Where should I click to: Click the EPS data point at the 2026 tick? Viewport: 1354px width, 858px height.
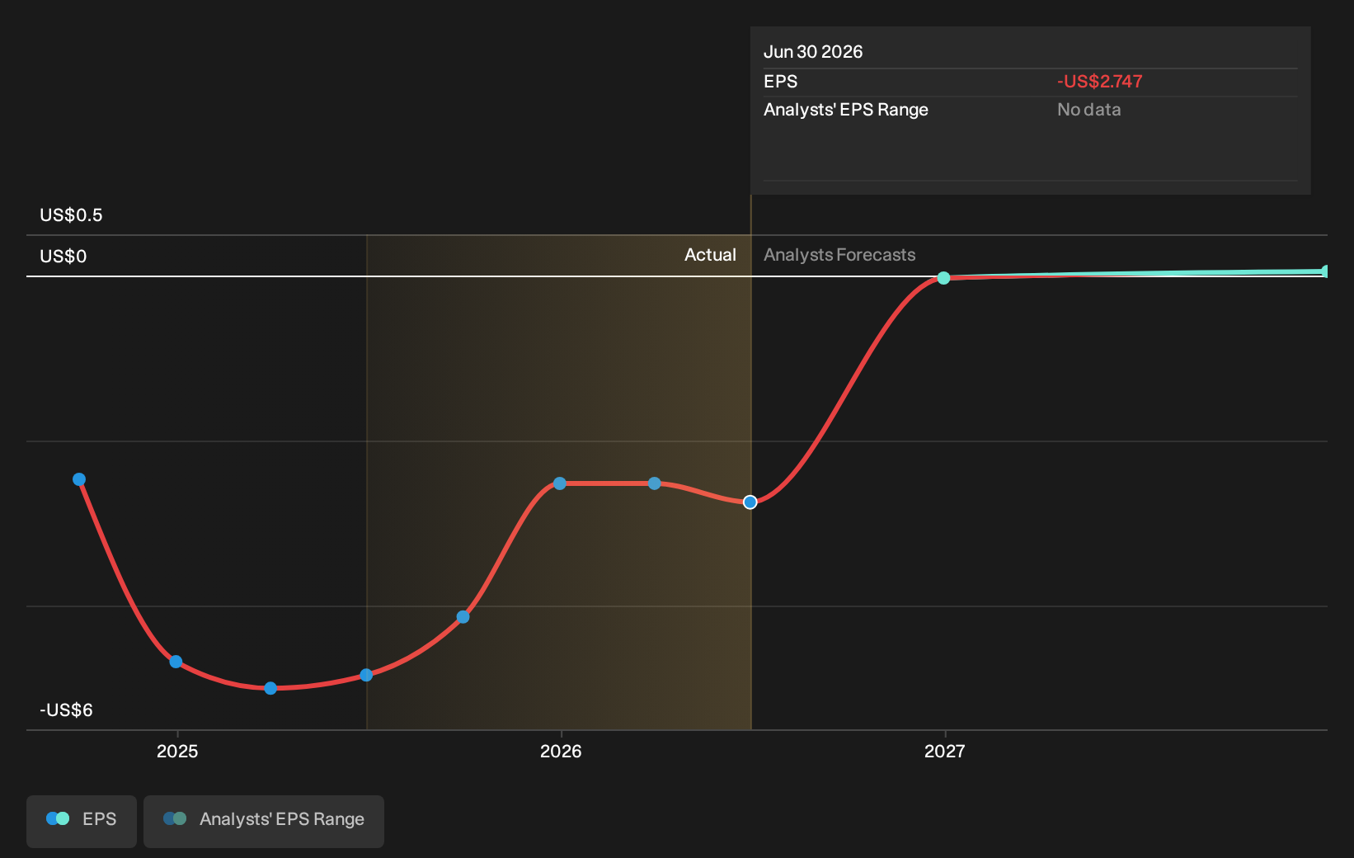point(560,483)
